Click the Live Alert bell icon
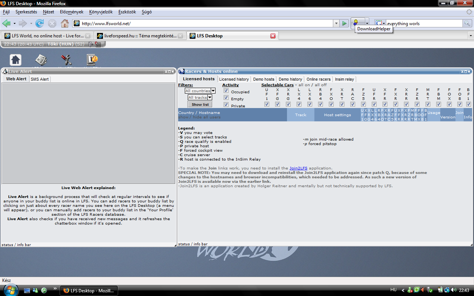This screenshot has height=296, width=474. pos(5,71)
